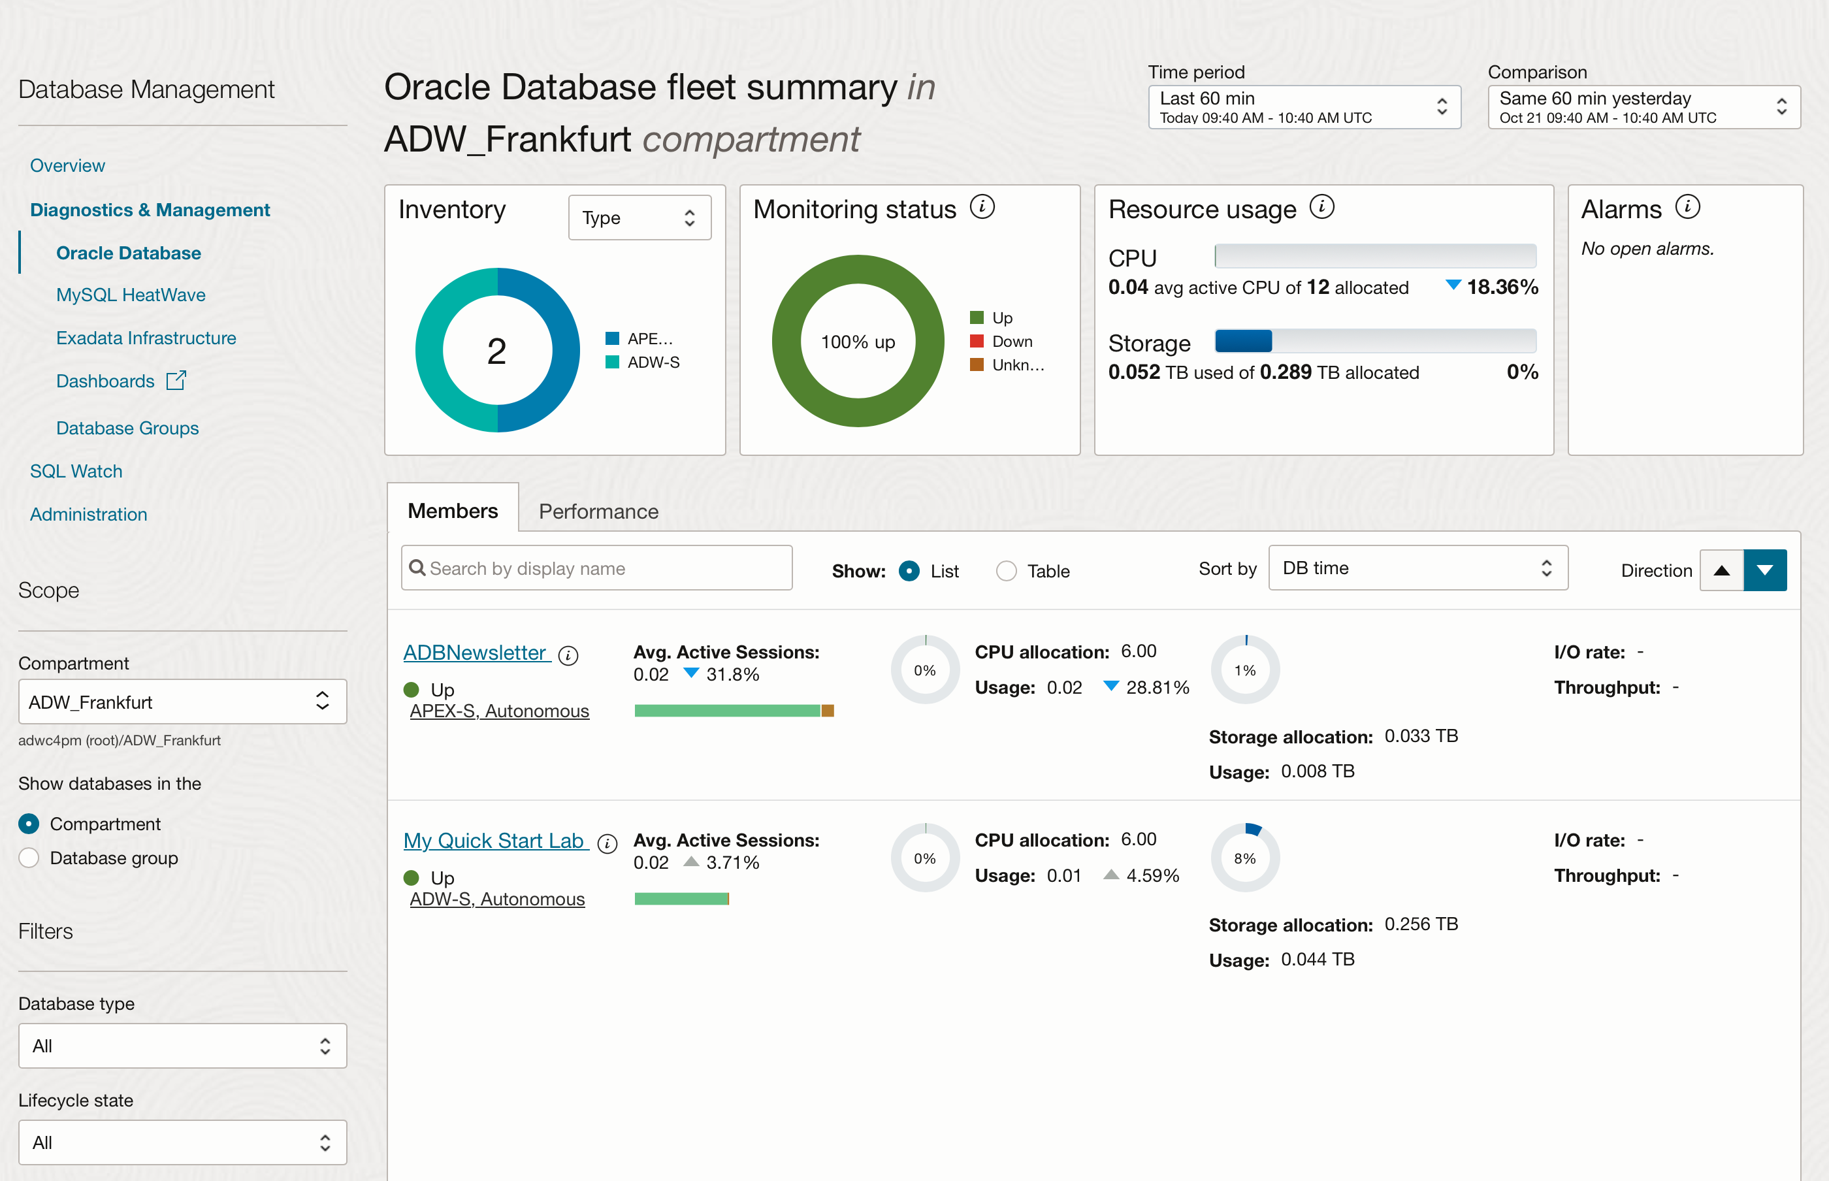The width and height of the screenshot is (1829, 1181).
Task: Click the Search by display name field
Action: (596, 568)
